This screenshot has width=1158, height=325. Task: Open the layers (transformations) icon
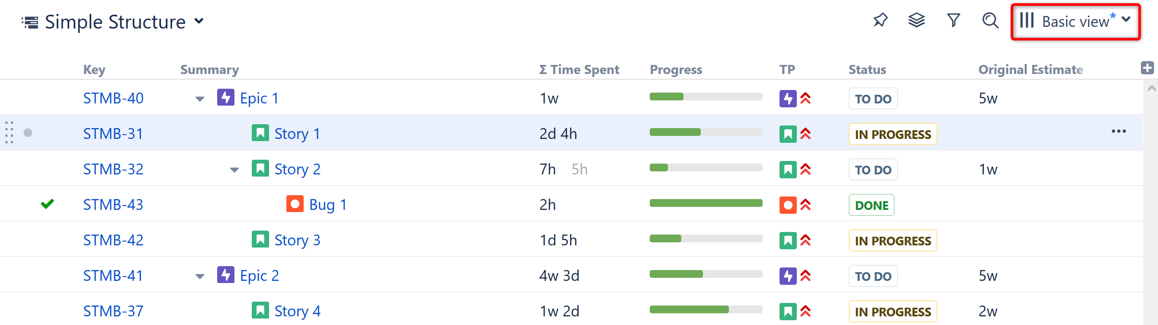pos(916,20)
